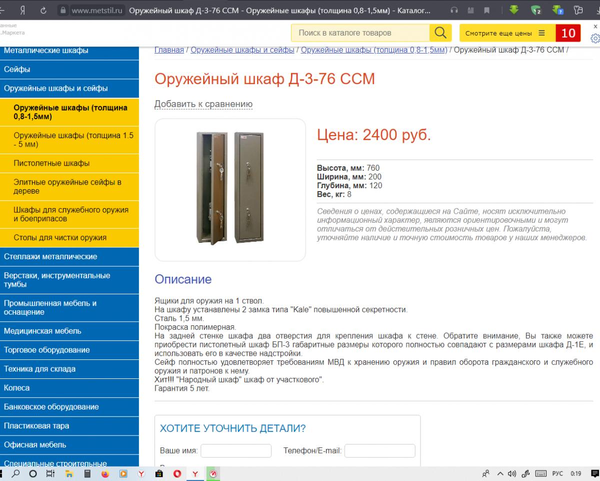The height and width of the screenshot is (481, 600).
Task: Click the volume speaker icon in the tray
Action: [512, 473]
